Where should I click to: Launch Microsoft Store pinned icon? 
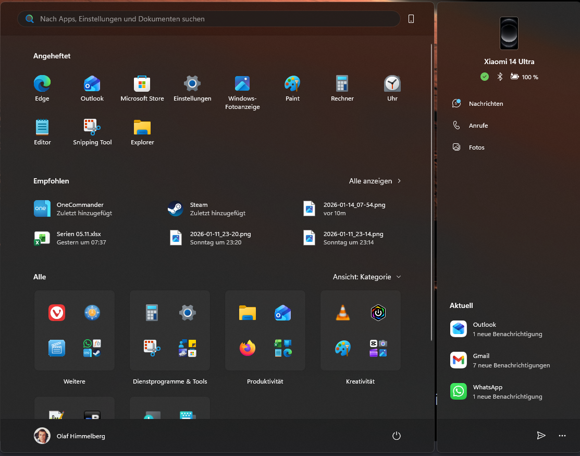tap(142, 88)
